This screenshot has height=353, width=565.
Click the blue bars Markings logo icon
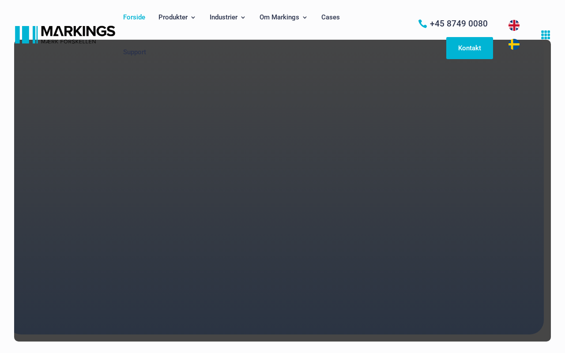pyautogui.click(x=26, y=34)
